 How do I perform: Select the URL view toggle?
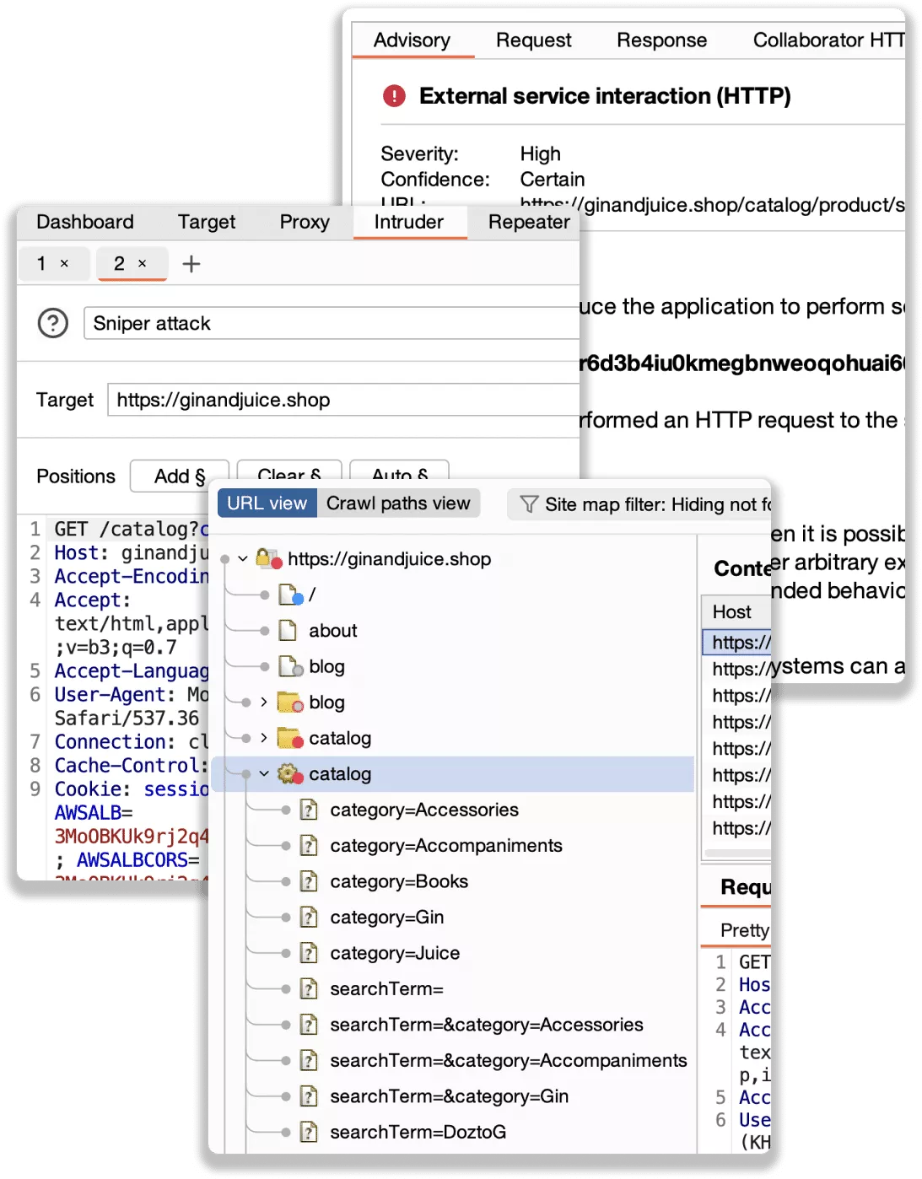coord(267,503)
